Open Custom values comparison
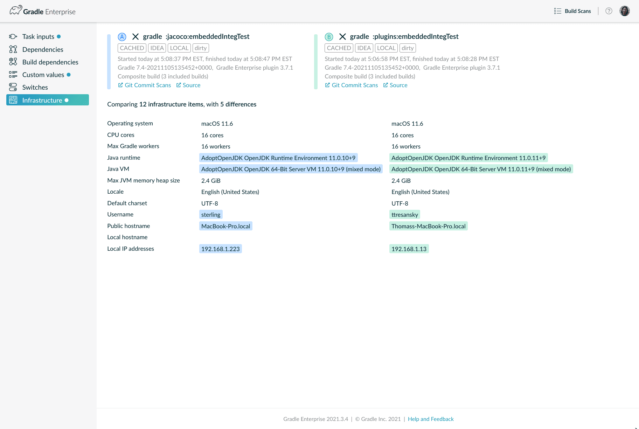This screenshot has width=639, height=429. 43,75
